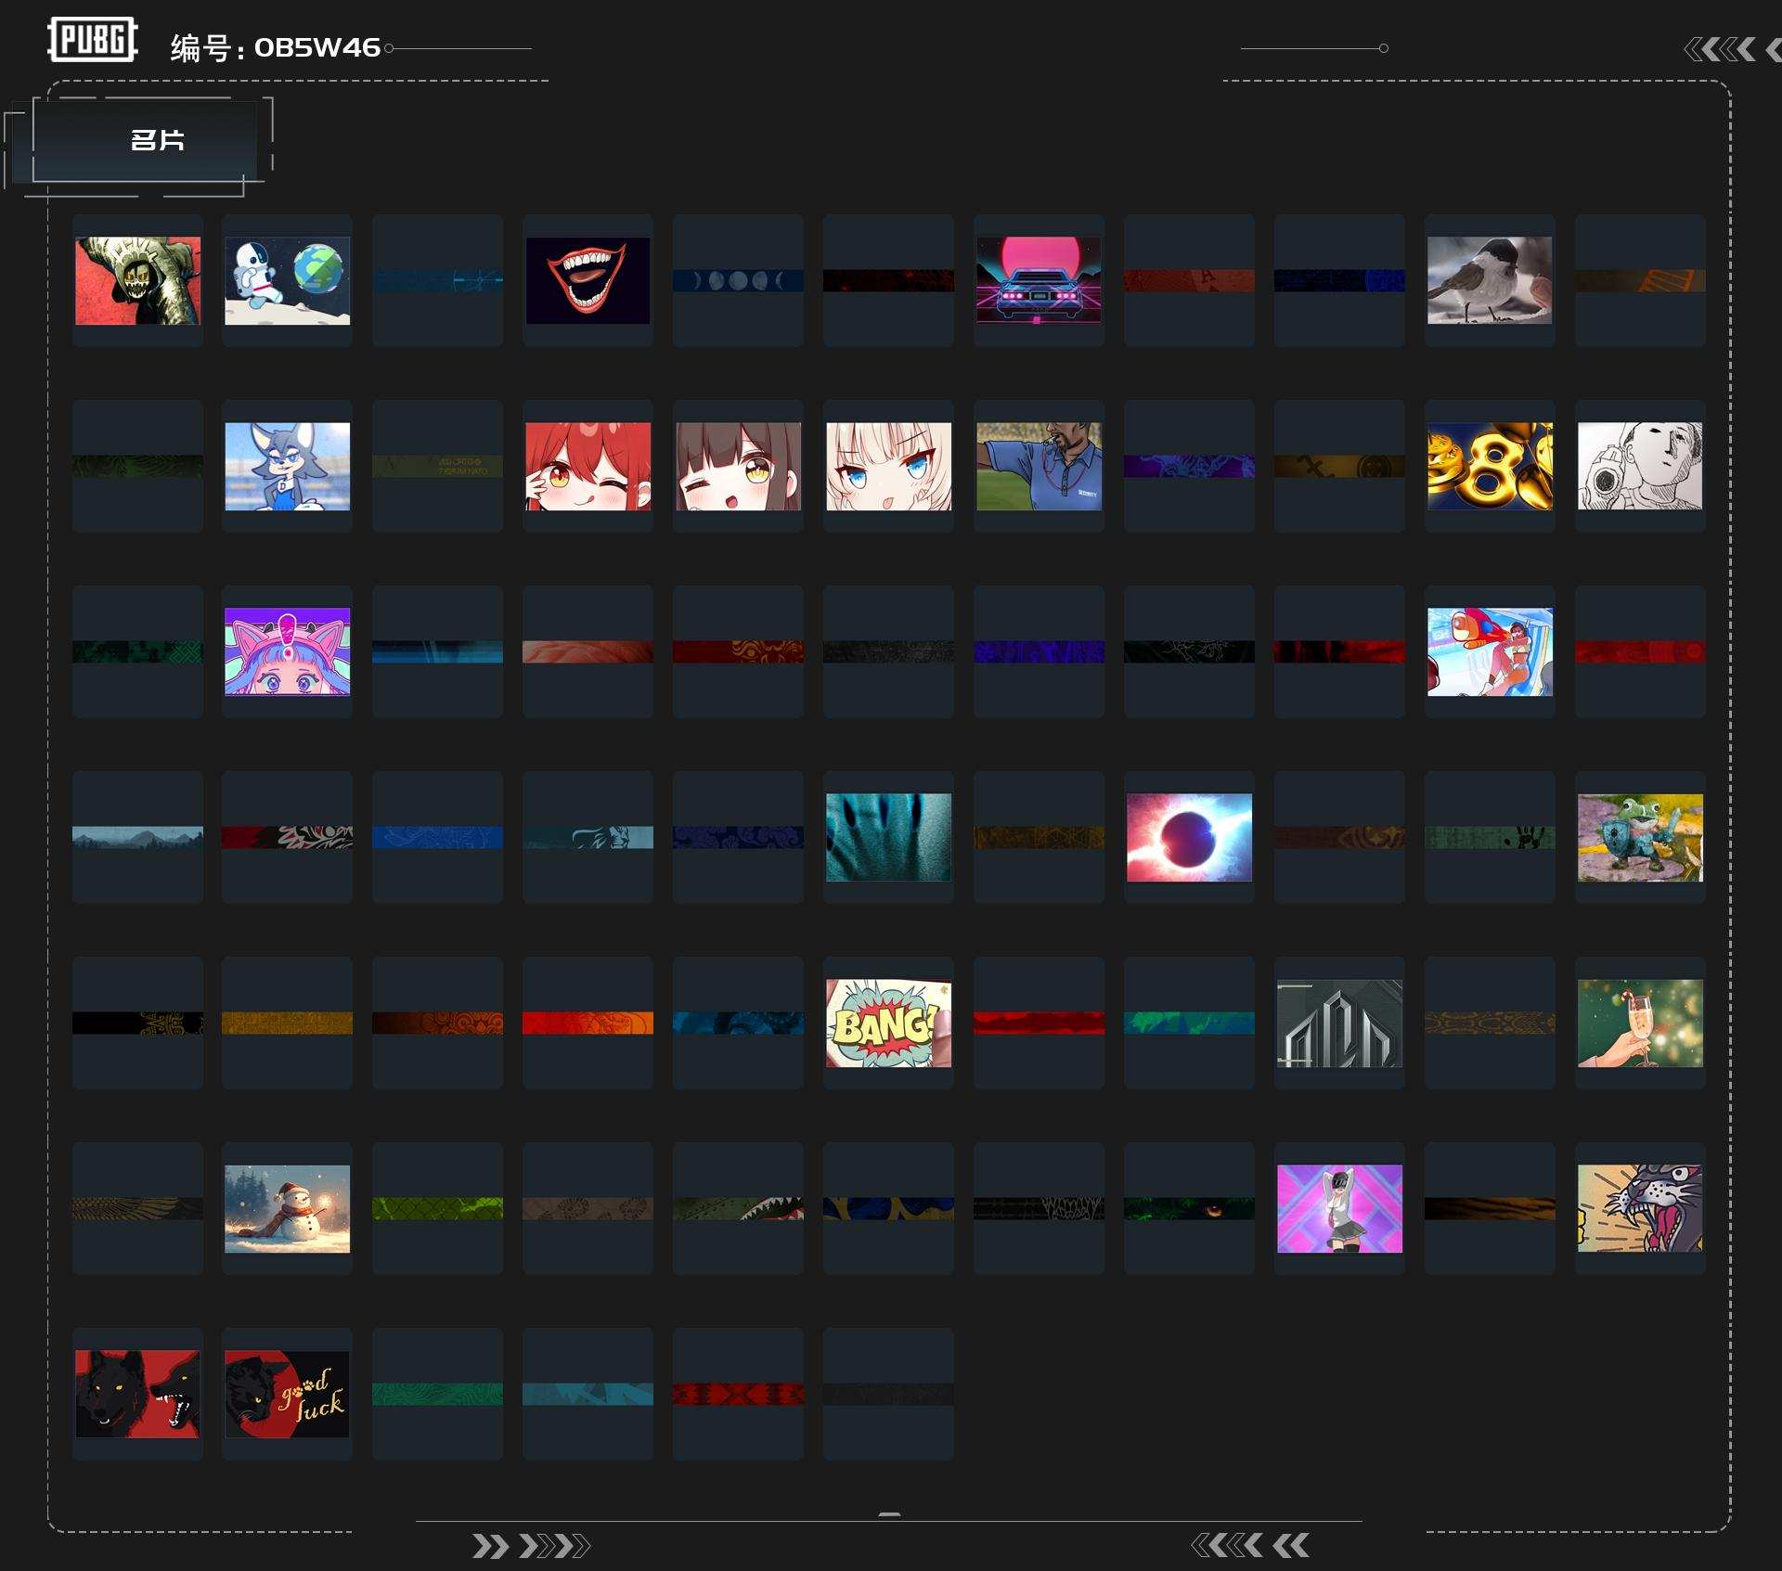Click the PUBG logo icon
Image resolution: width=1782 pixels, height=1571 pixels.
coord(93,40)
